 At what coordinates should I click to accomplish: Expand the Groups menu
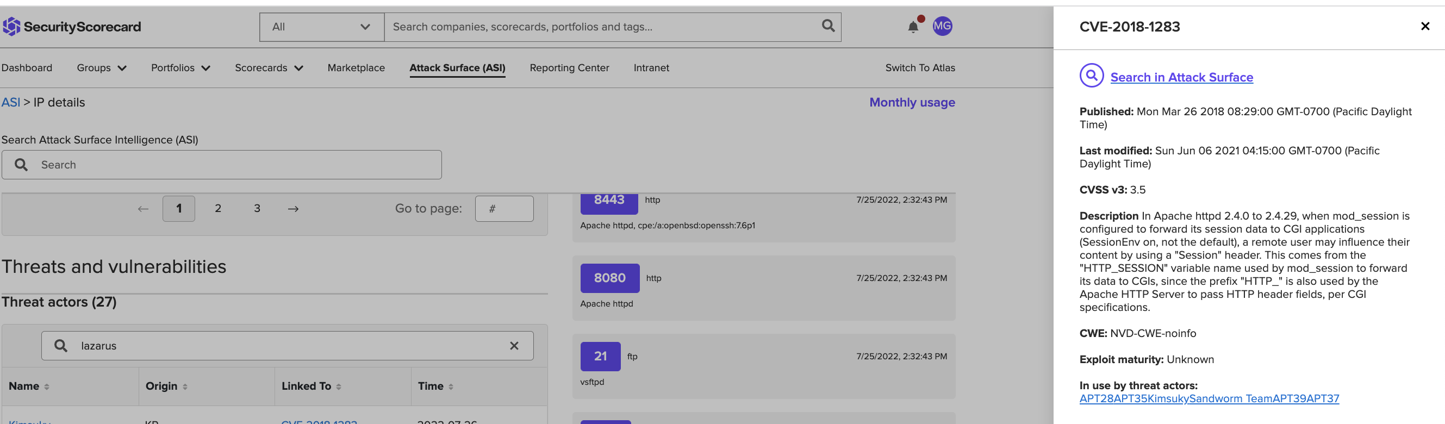point(102,68)
